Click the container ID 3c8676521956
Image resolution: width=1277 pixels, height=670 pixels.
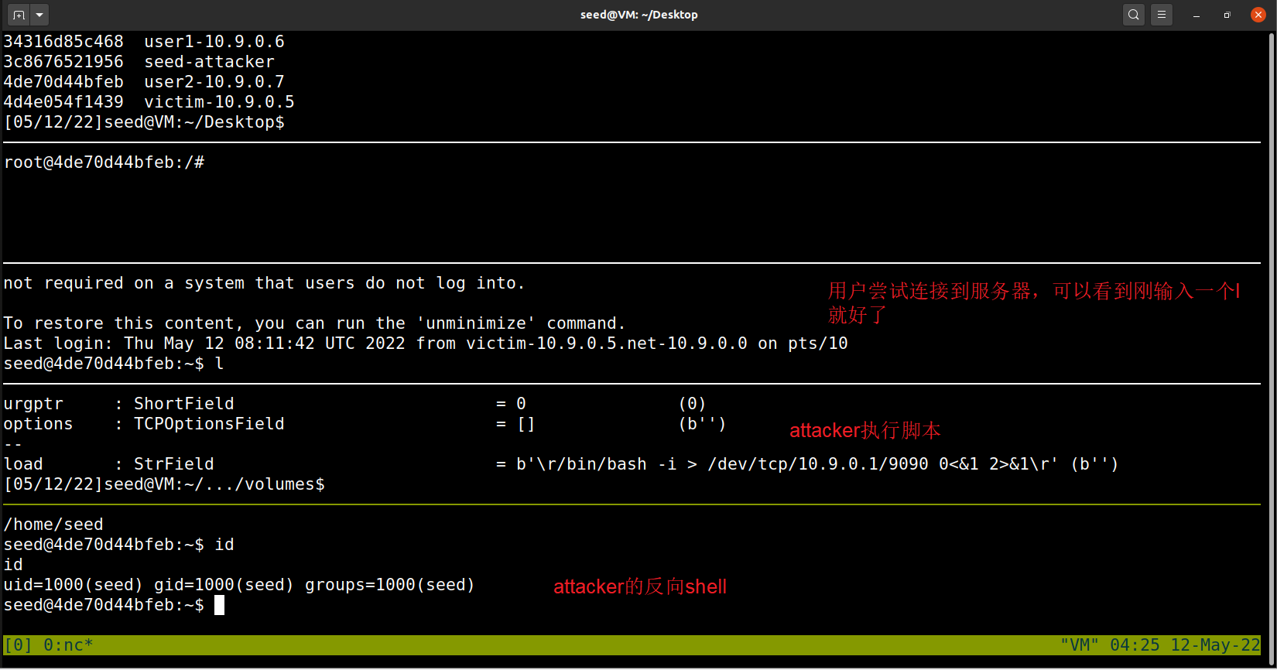63,62
